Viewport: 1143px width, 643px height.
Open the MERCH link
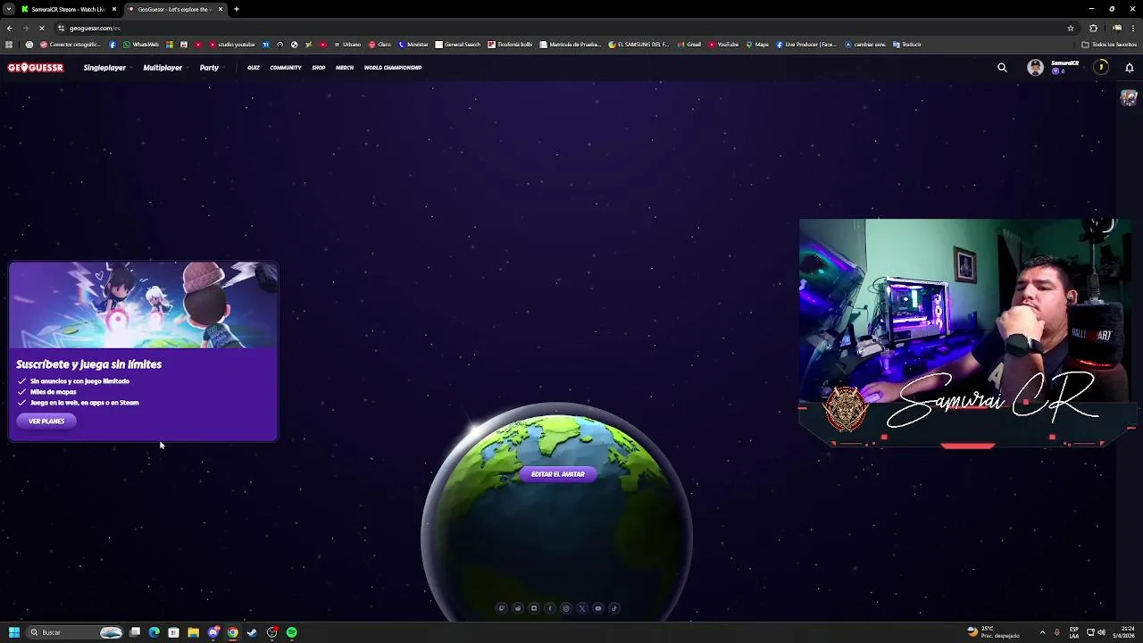pos(345,68)
